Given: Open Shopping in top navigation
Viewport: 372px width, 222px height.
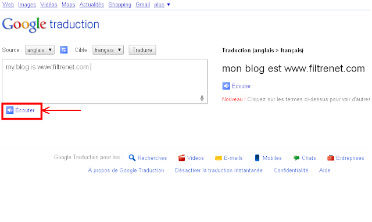Looking at the screenshot, I should (120, 5).
